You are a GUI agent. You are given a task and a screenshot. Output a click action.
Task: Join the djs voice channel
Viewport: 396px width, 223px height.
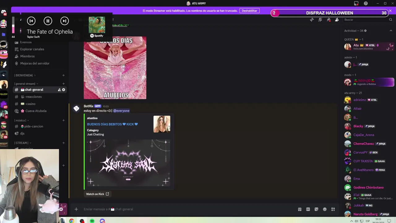pos(22,133)
